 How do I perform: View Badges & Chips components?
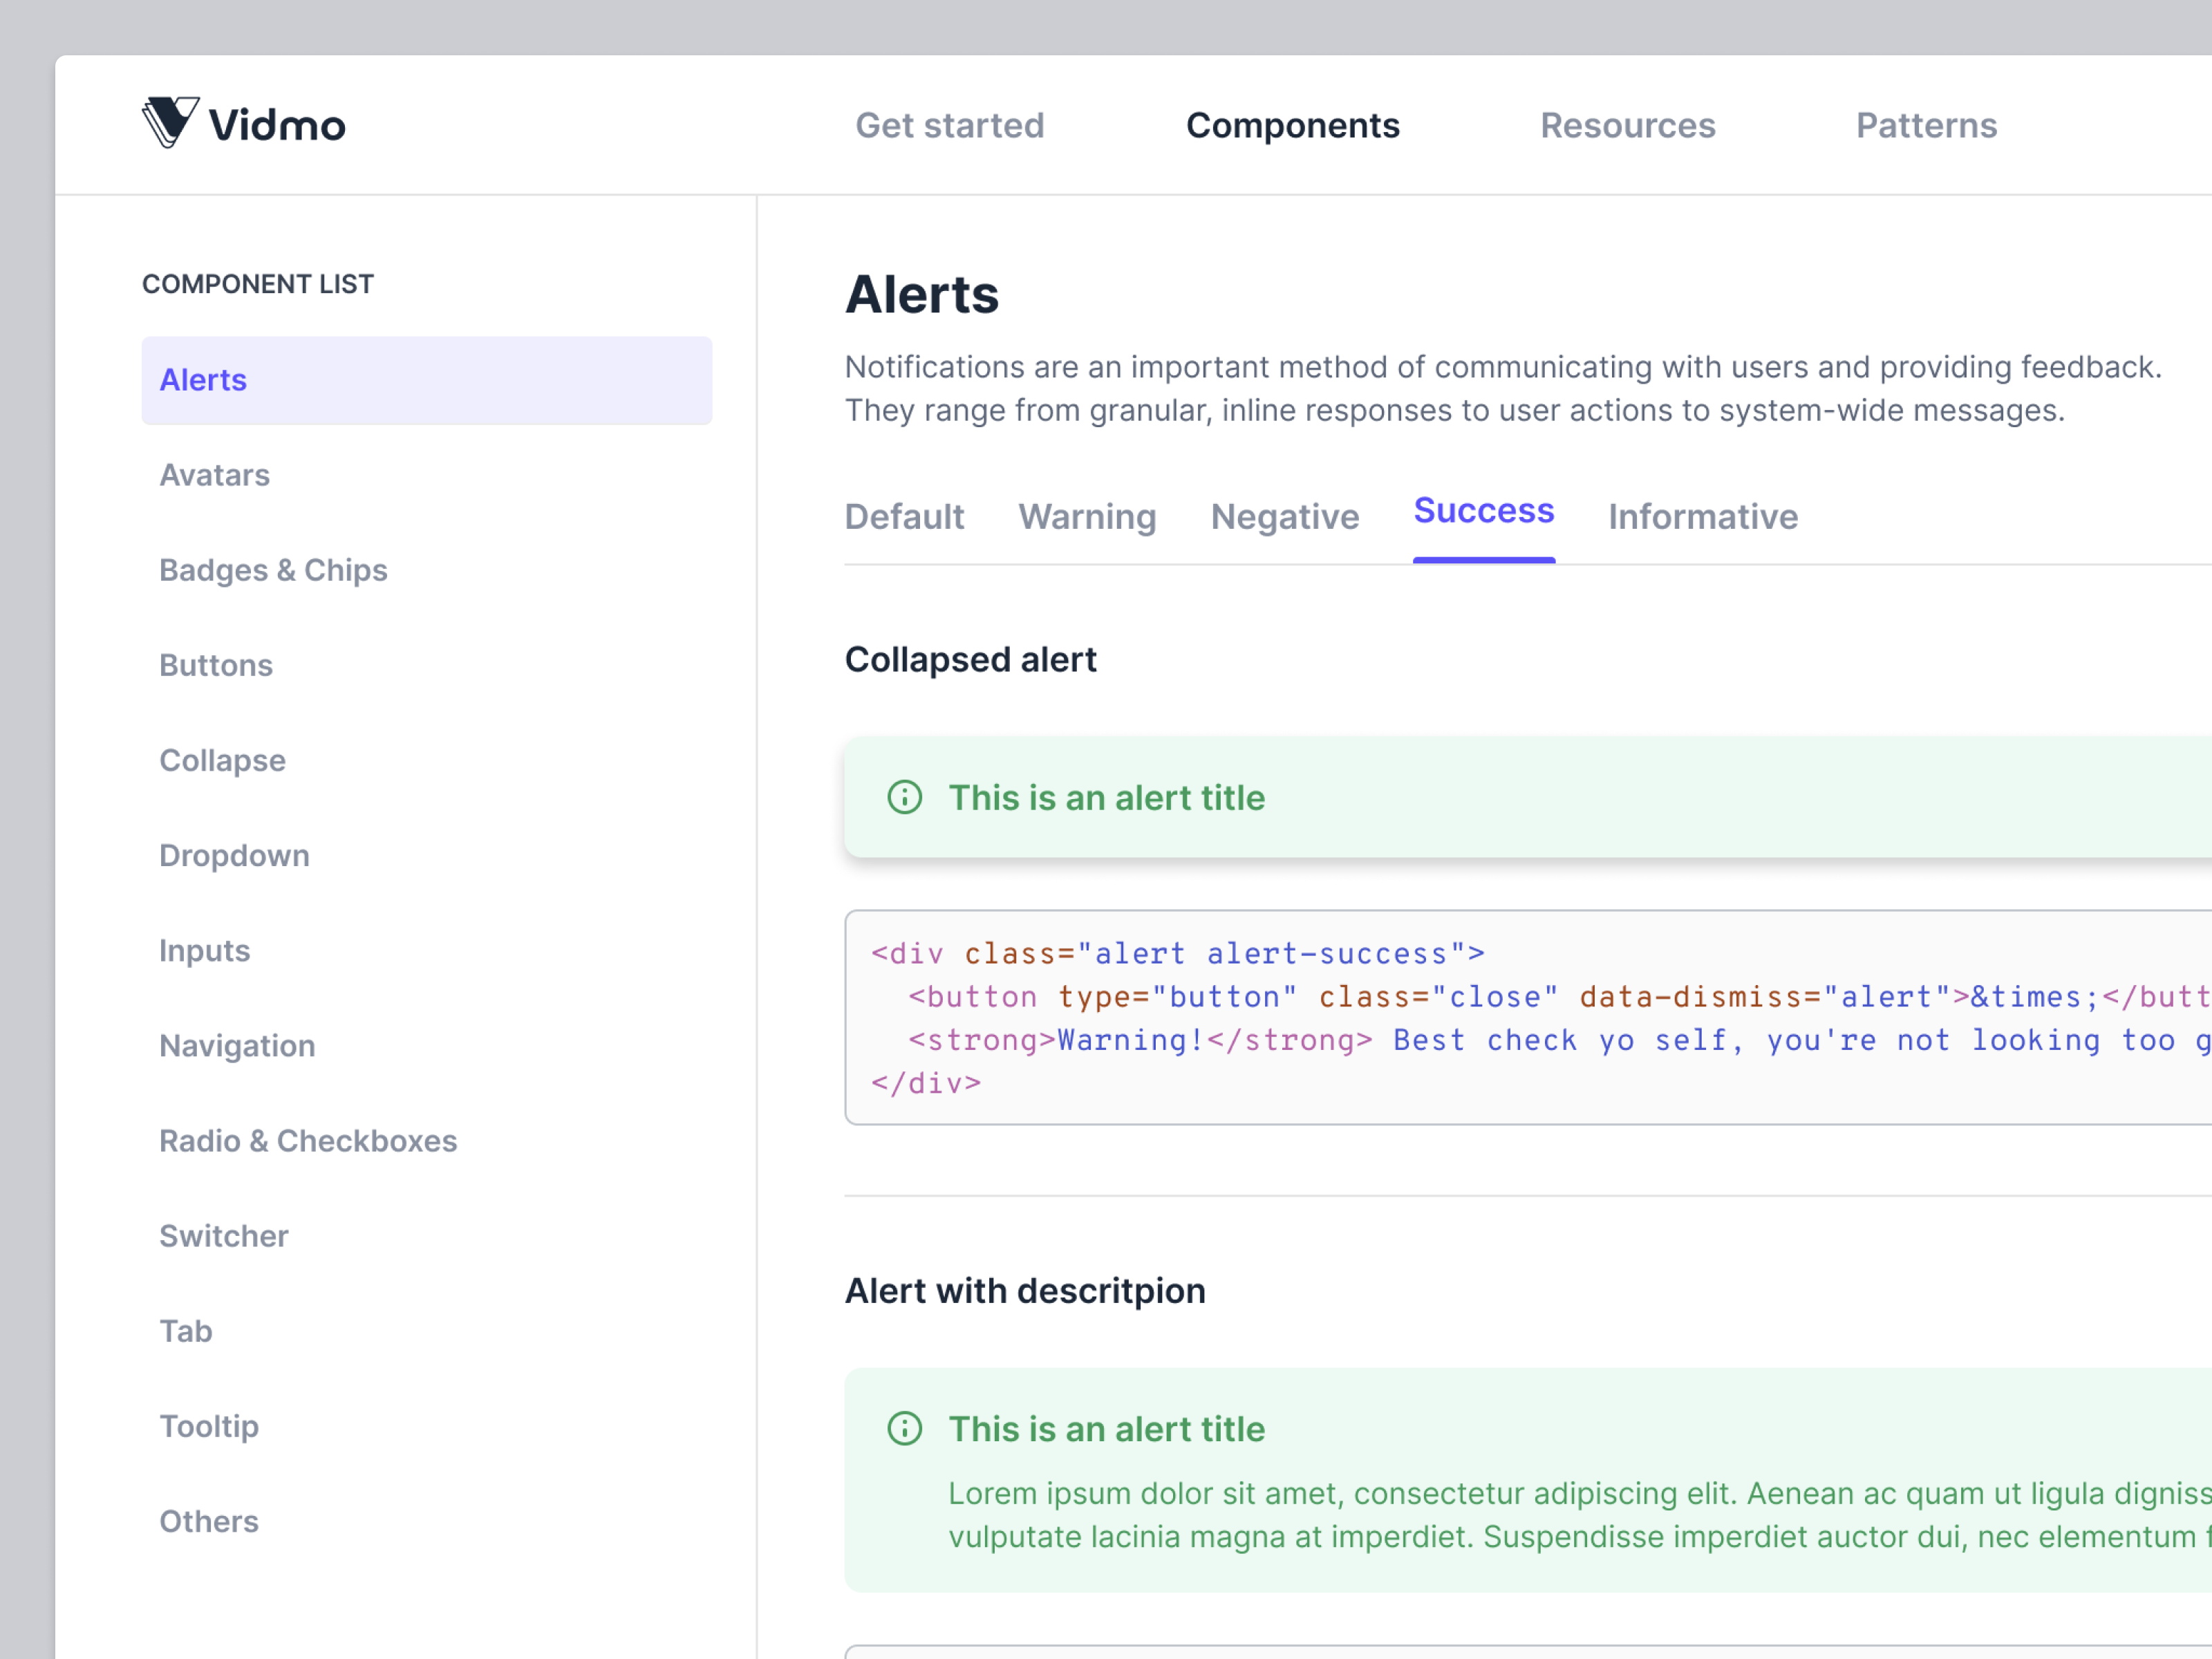pyautogui.click(x=273, y=570)
